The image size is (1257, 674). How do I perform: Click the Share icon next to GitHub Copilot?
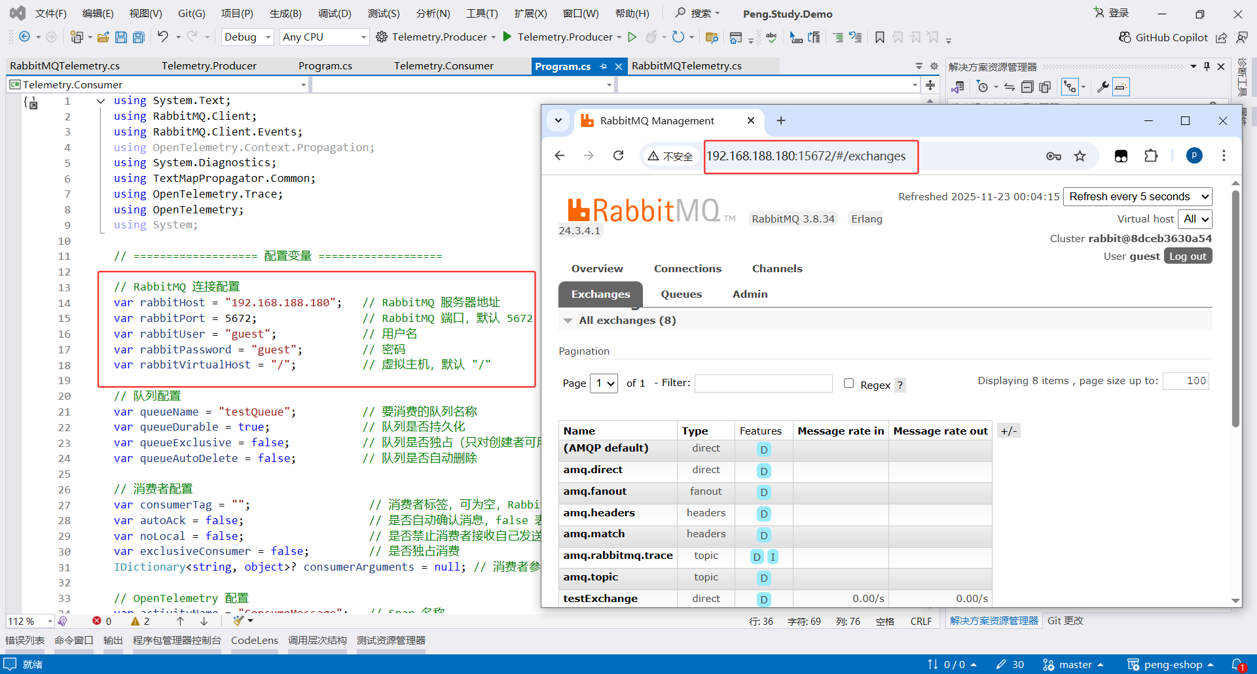[1222, 37]
